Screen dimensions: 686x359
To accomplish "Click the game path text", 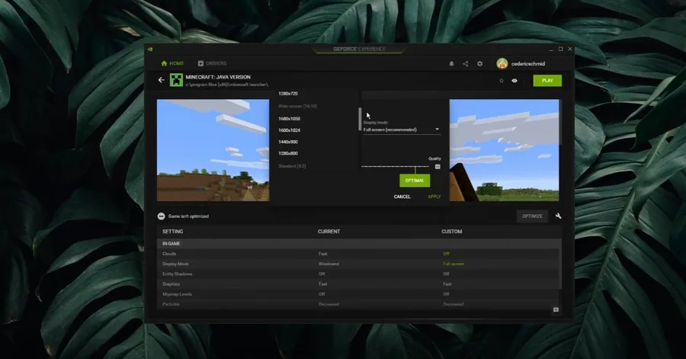I will click(226, 85).
